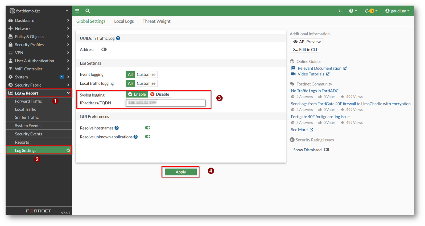This screenshot has height=226, width=425.
Task: Open the Relevant Documentation link
Action: tap(319, 68)
